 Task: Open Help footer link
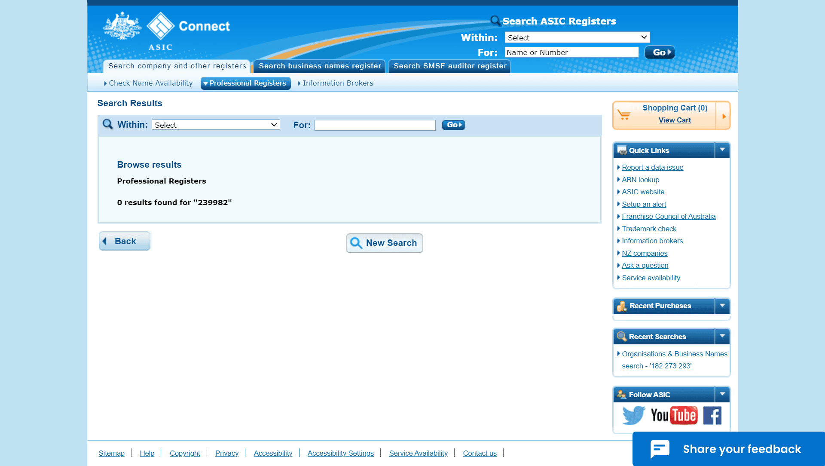(147, 454)
